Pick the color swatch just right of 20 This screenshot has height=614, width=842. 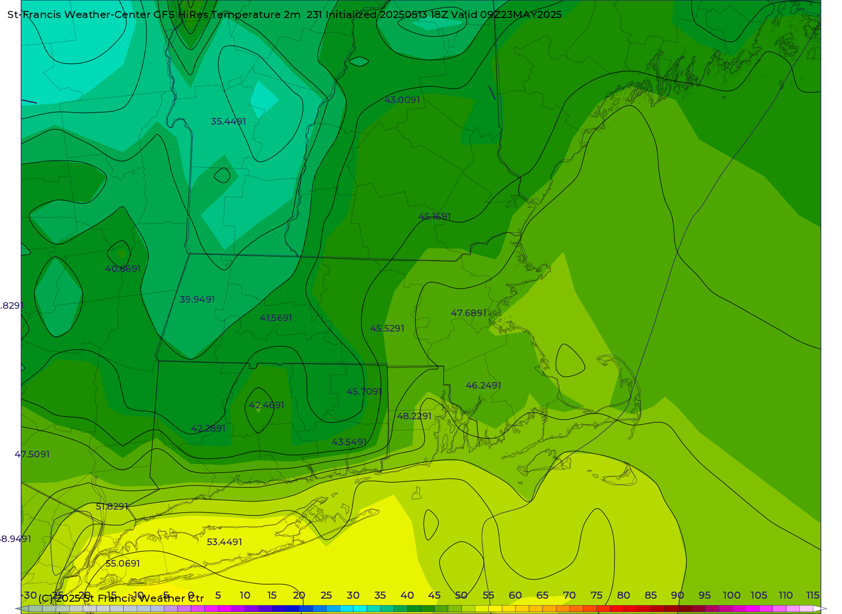click(306, 609)
